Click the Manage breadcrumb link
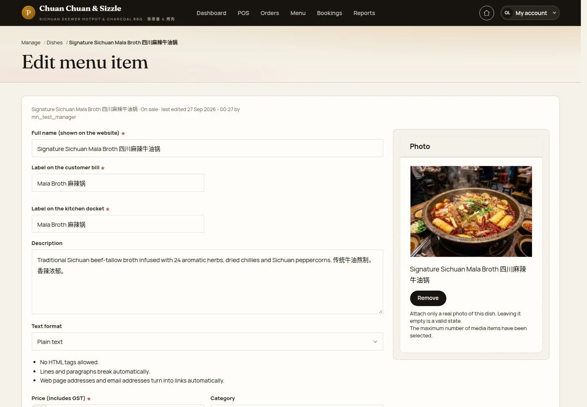Screen dimensions: 587x407 [31, 42]
